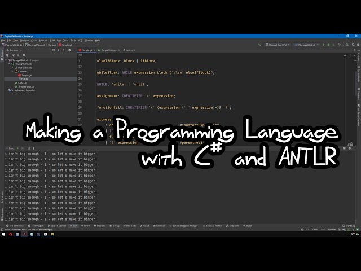This screenshot has width=361, height=271.
Task: Click the collapse-all icon in Solution panel header
Action: click(x=63, y=50)
